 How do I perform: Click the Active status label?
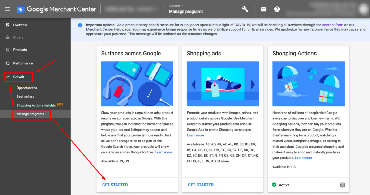pyautogui.click(x=284, y=185)
